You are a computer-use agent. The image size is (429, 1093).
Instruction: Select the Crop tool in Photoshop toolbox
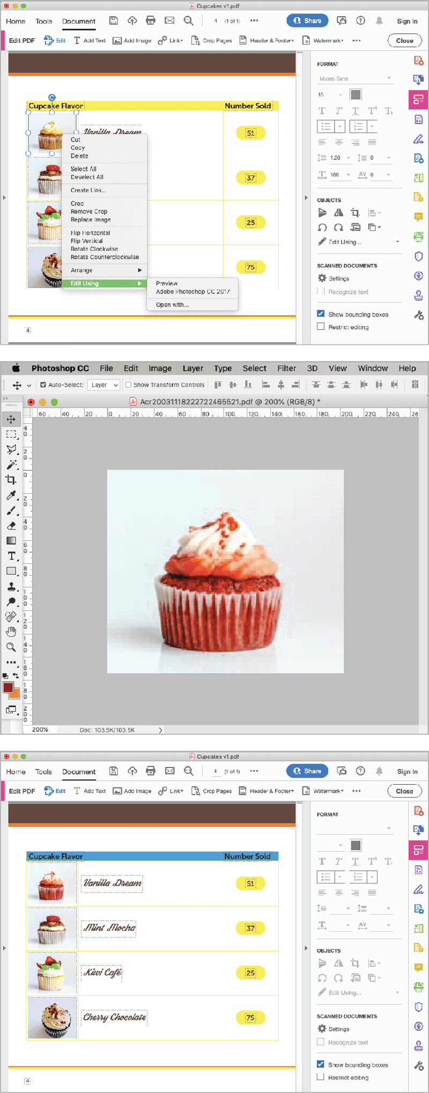pos(11,480)
